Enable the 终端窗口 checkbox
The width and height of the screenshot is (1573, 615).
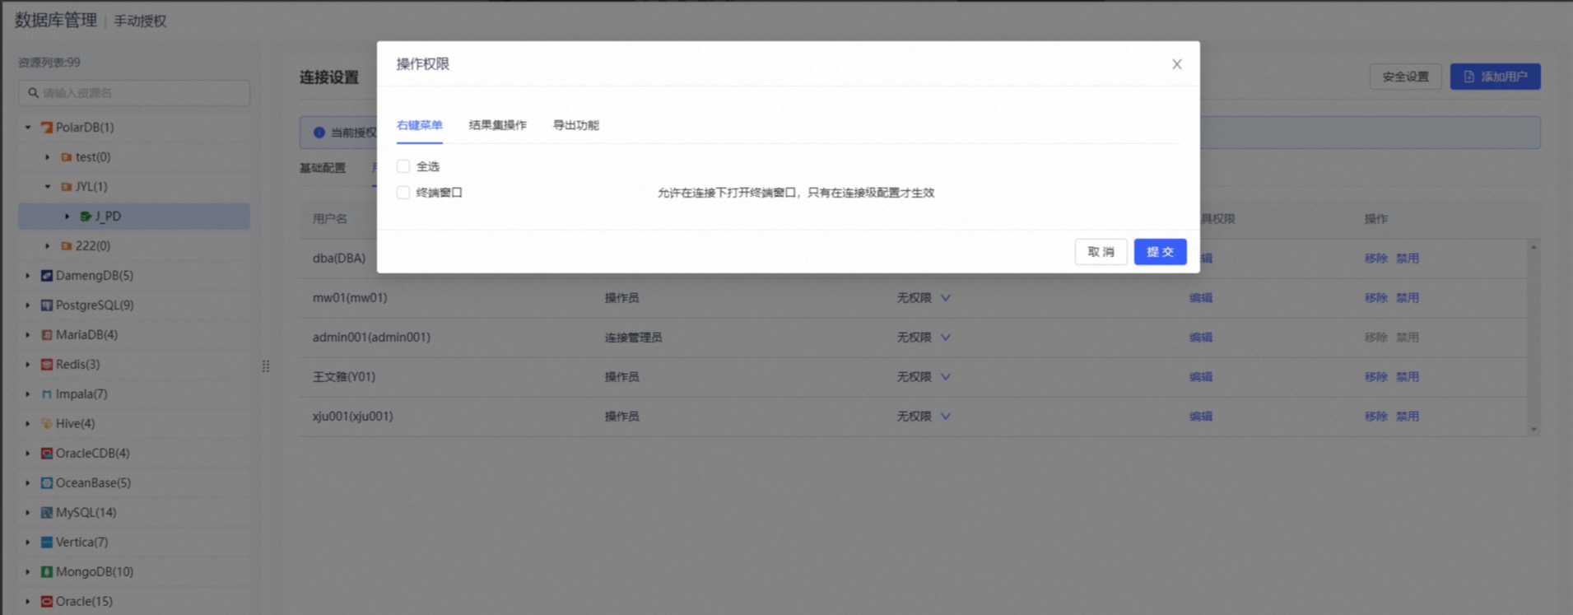coord(403,193)
